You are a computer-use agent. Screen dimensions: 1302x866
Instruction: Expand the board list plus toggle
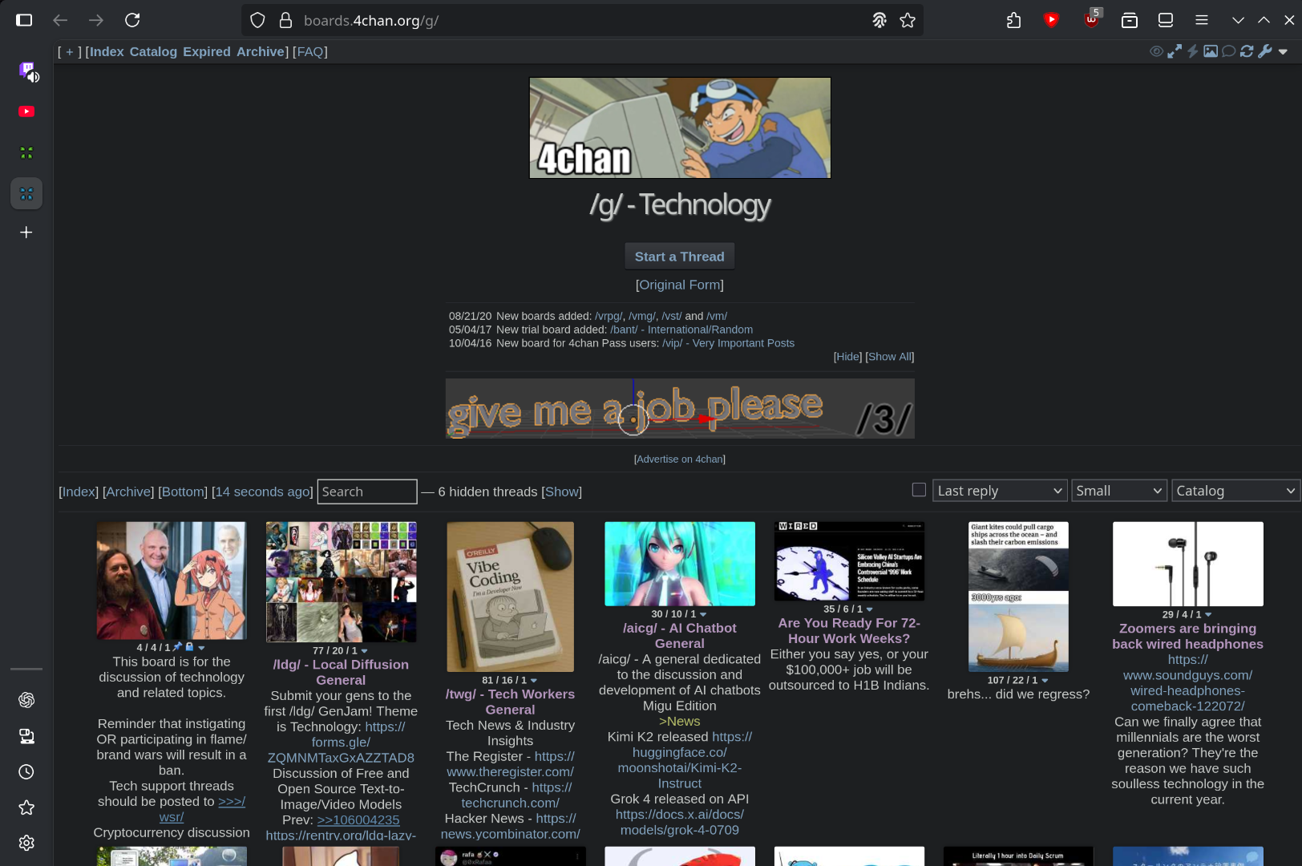tap(70, 51)
